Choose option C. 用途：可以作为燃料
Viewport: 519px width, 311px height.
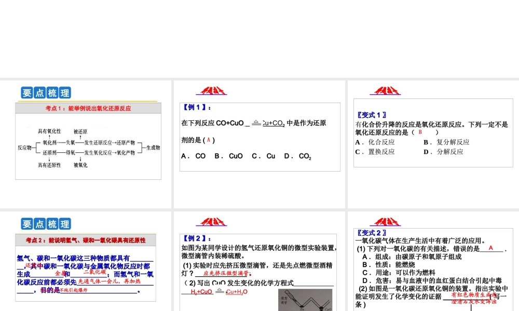[399, 273]
